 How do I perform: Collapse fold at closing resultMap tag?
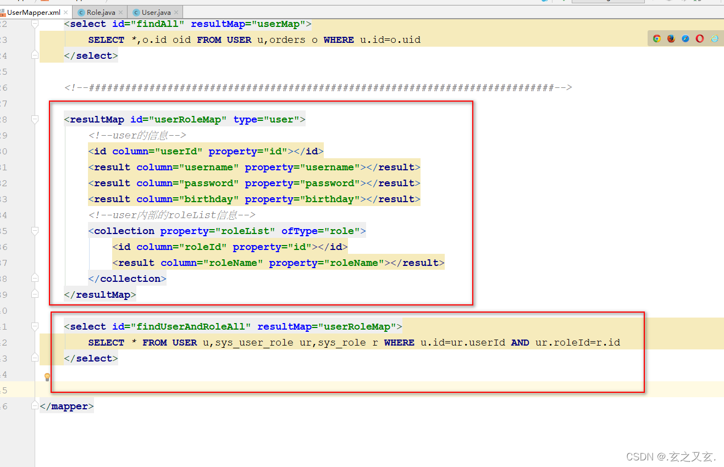(x=35, y=293)
